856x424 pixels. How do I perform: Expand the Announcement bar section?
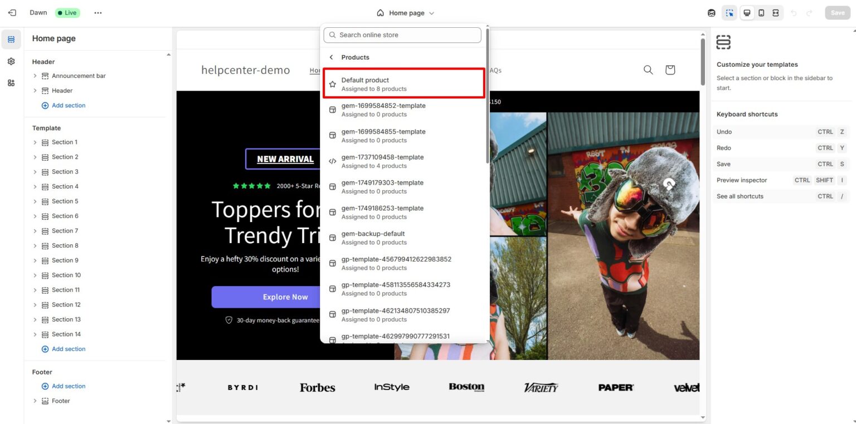tap(35, 76)
